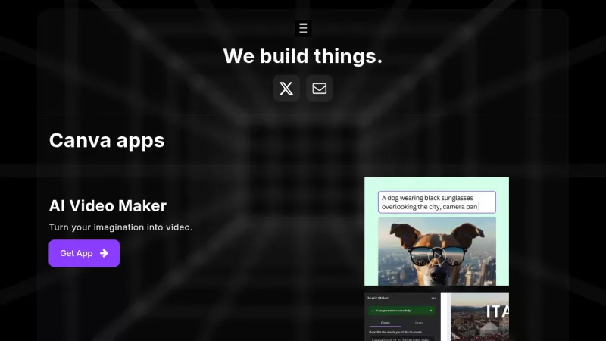The height and width of the screenshot is (341, 606).
Task: Open the hamburger menu icon
Action: point(303,28)
